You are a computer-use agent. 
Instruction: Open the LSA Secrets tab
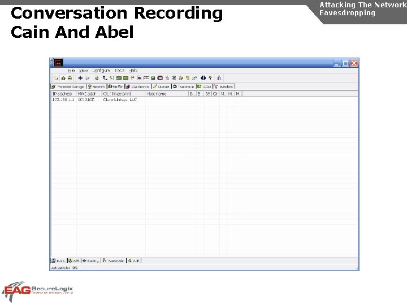click(x=138, y=86)
